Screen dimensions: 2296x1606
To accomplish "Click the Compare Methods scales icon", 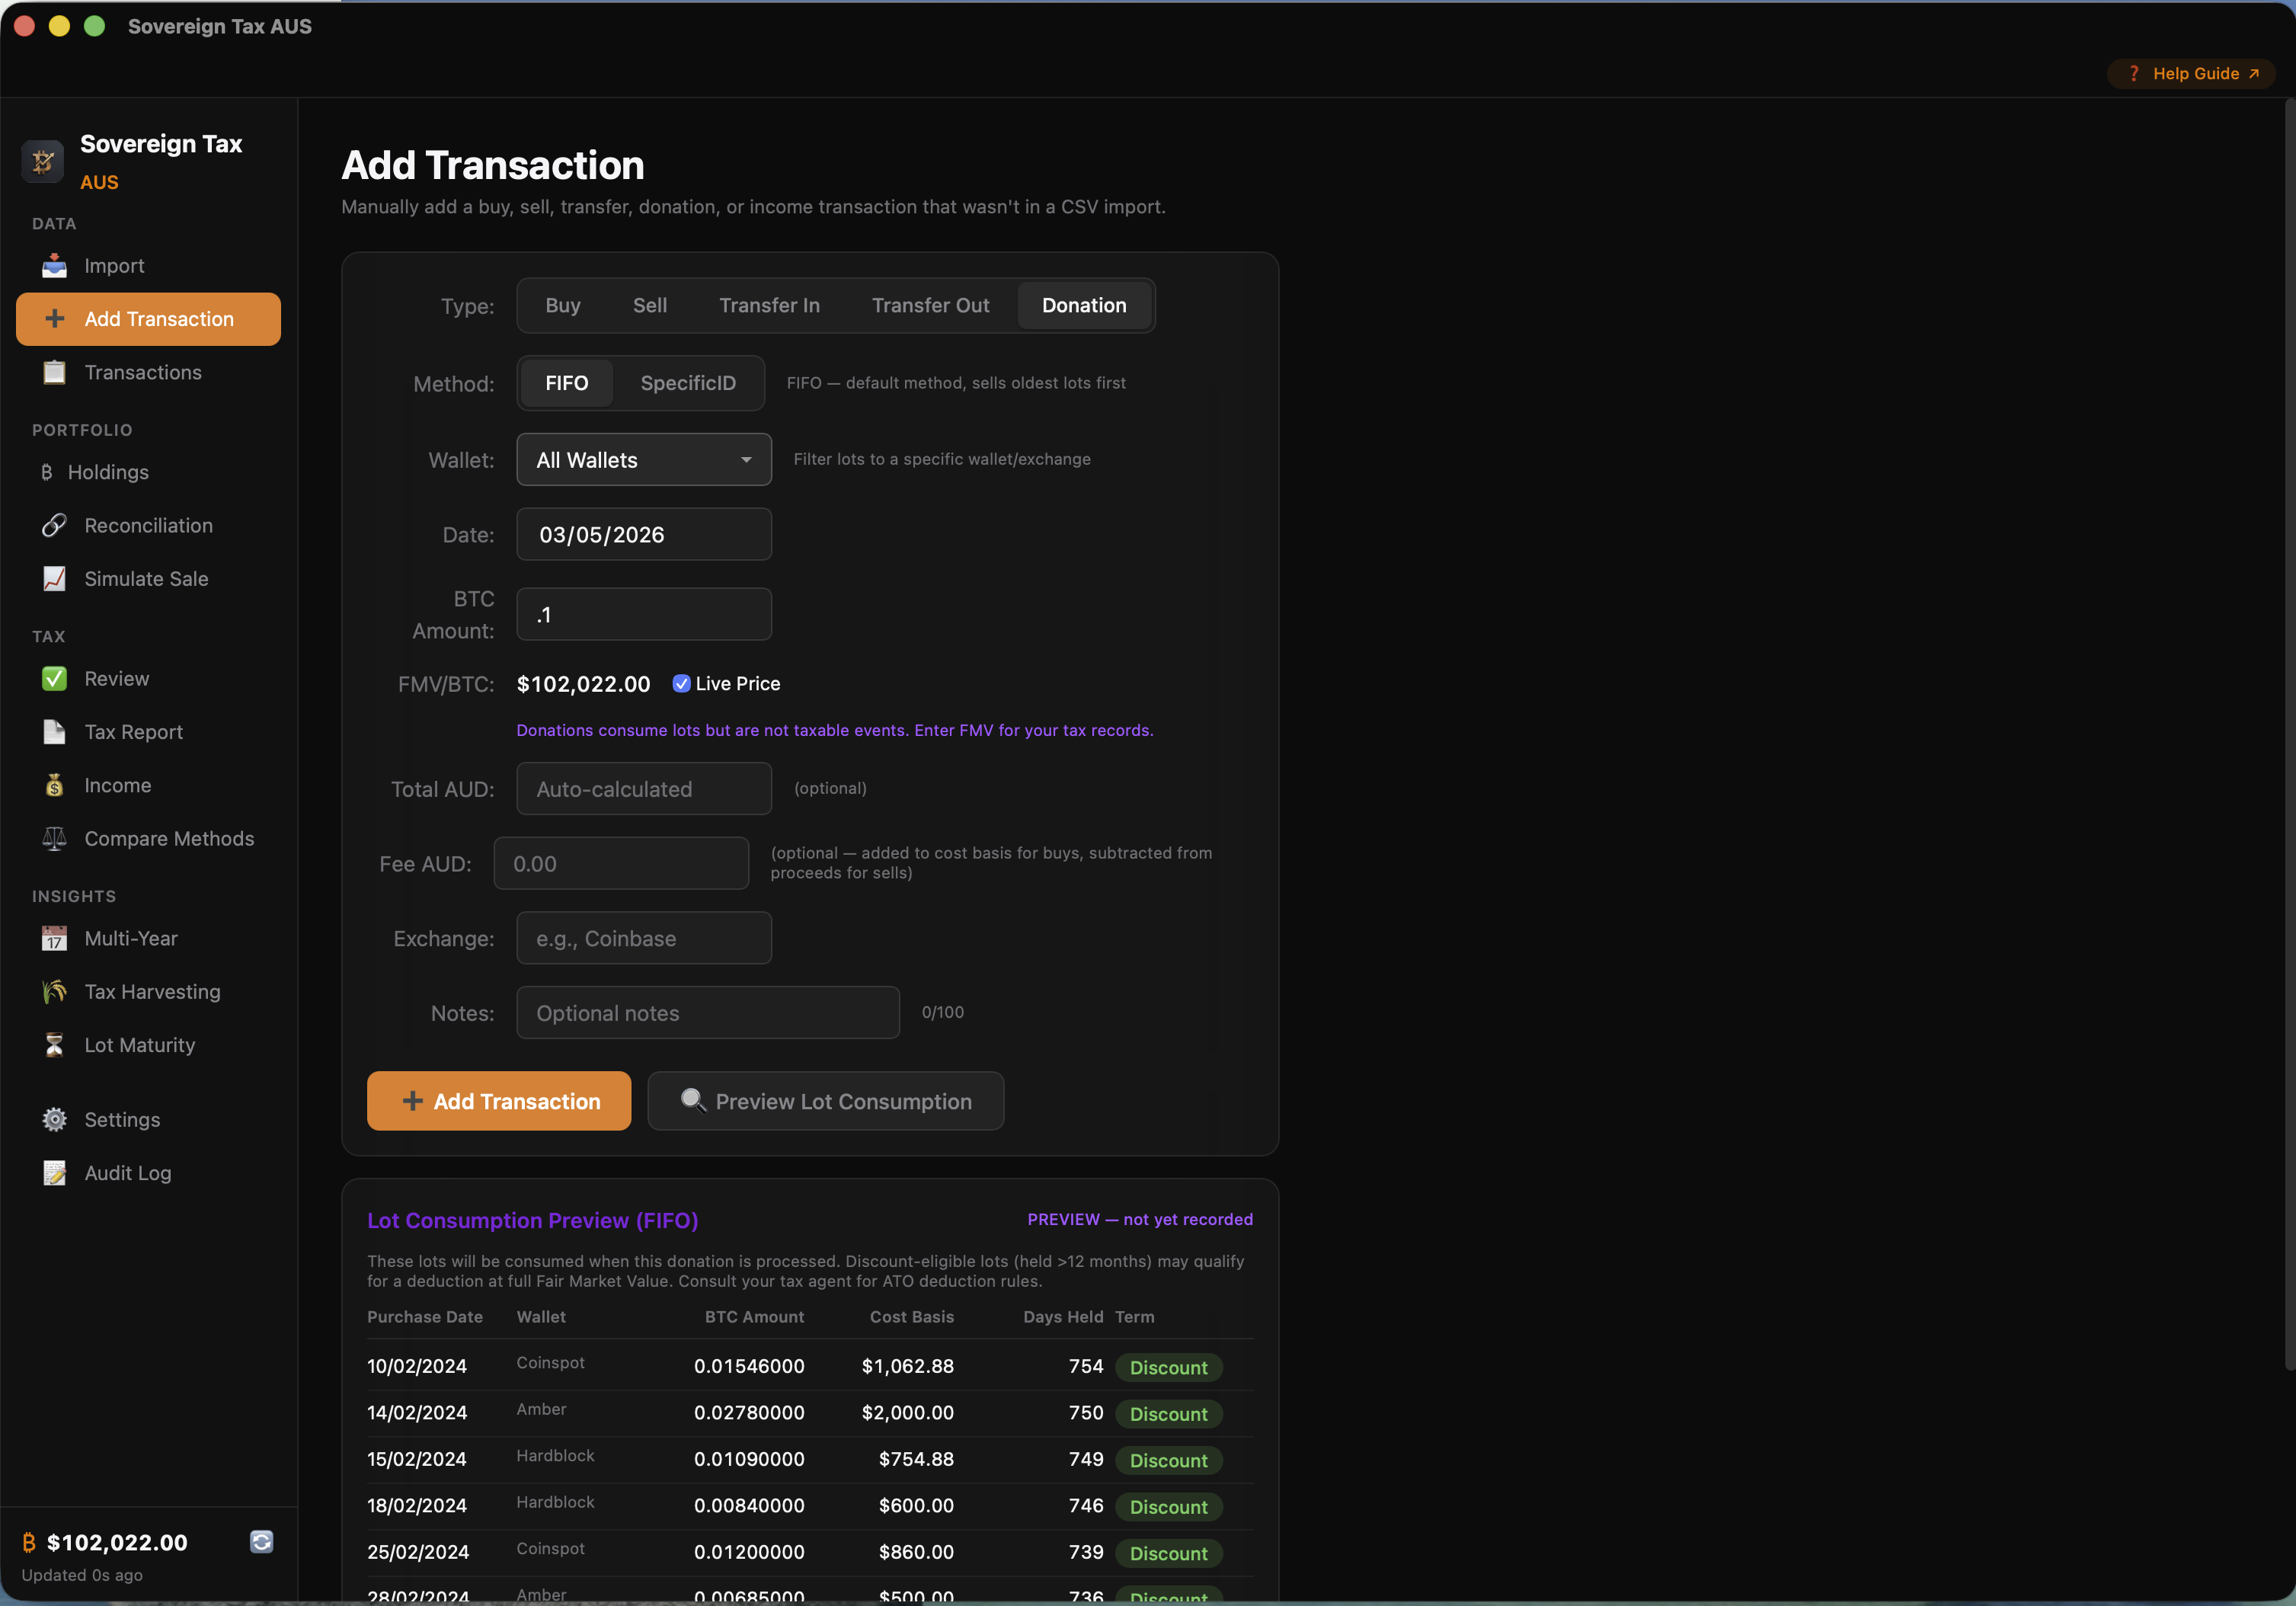I will click(x=54, y=839).
